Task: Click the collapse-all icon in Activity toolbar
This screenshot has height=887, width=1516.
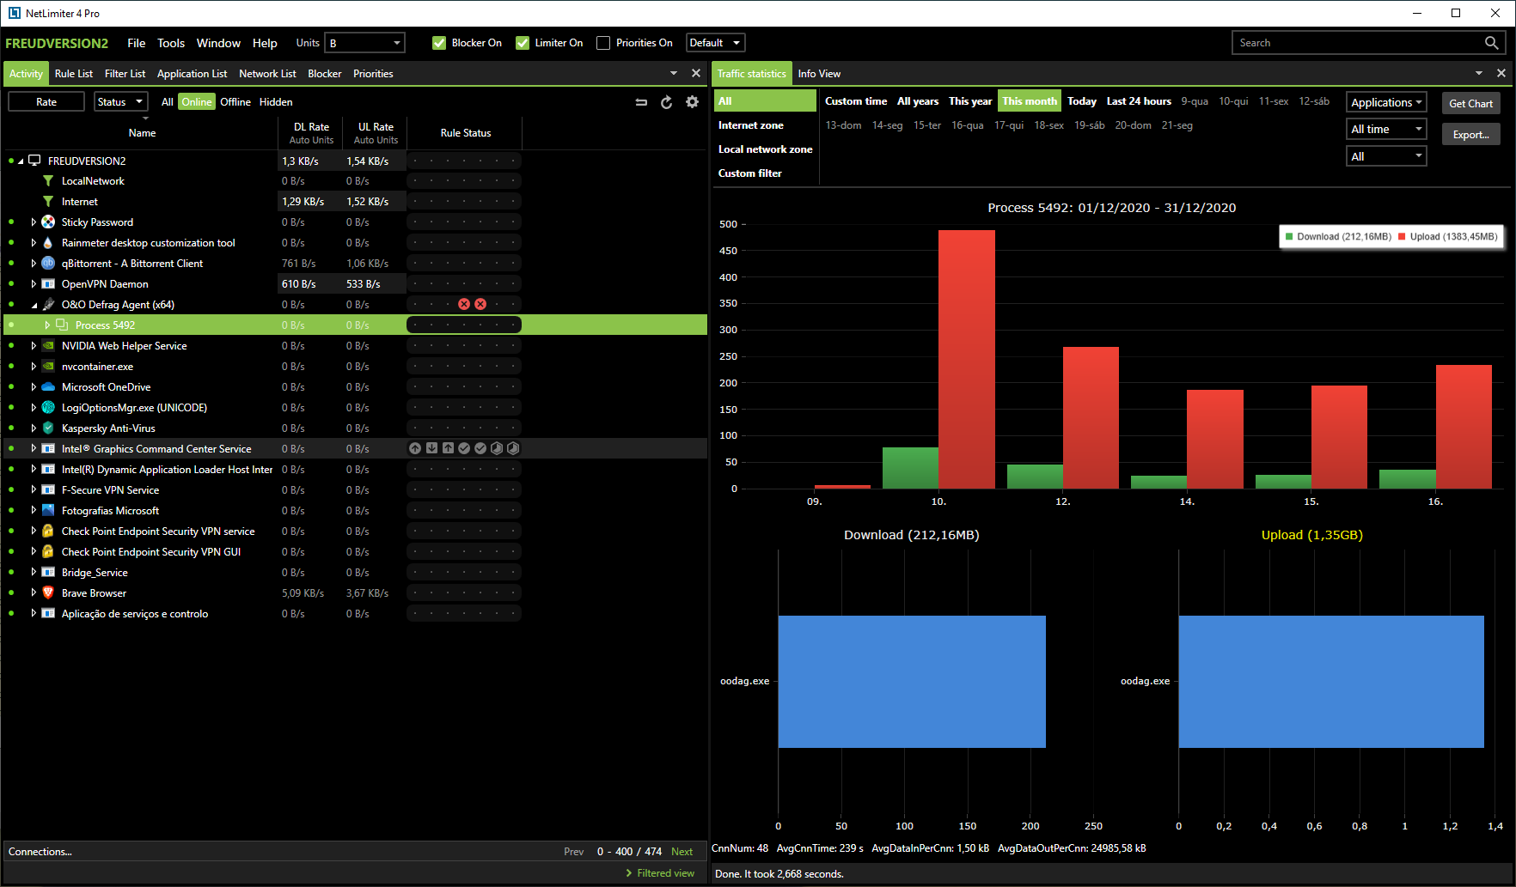Action: click(x=641, y=102)
